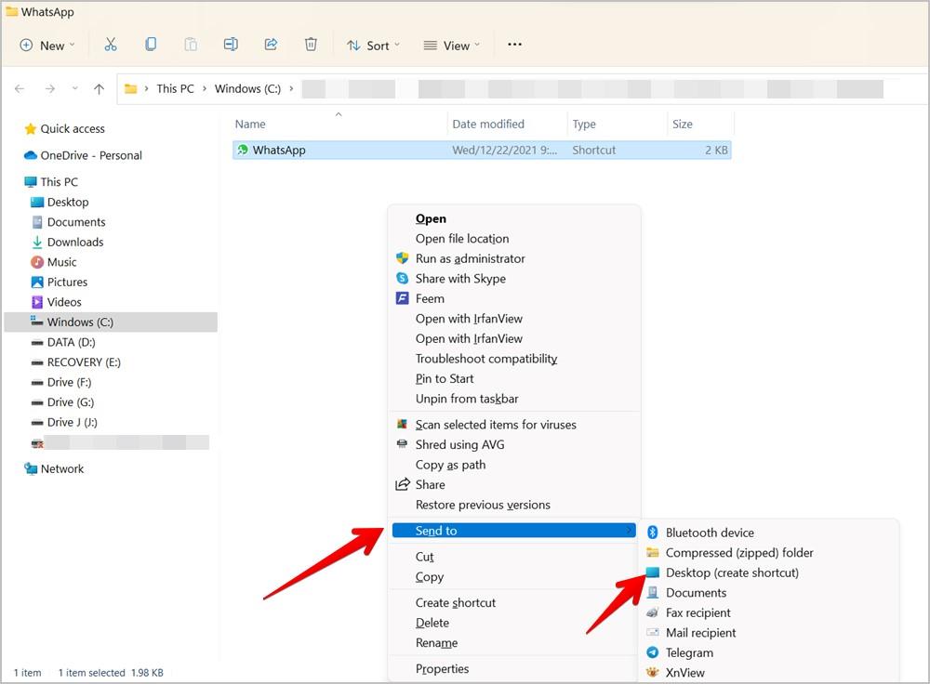The width and height of the screenshot is (930, 684).
Task: Expand breadcrumb chevron after Windows (C:)
Action: click(x=291, y=89)
